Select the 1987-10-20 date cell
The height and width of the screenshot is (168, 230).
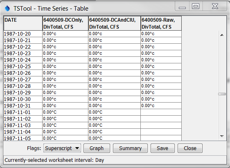[23, 34]
